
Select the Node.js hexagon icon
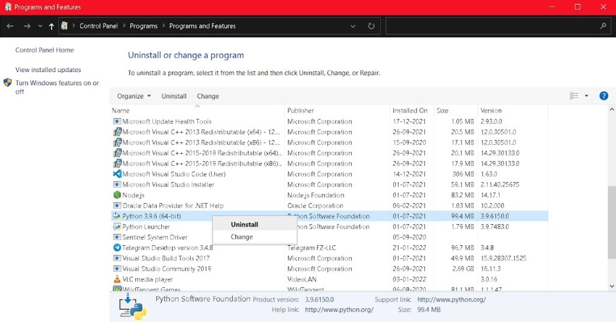[117, 195]
